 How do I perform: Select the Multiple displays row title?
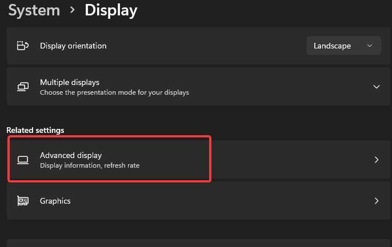click(70, 82)
